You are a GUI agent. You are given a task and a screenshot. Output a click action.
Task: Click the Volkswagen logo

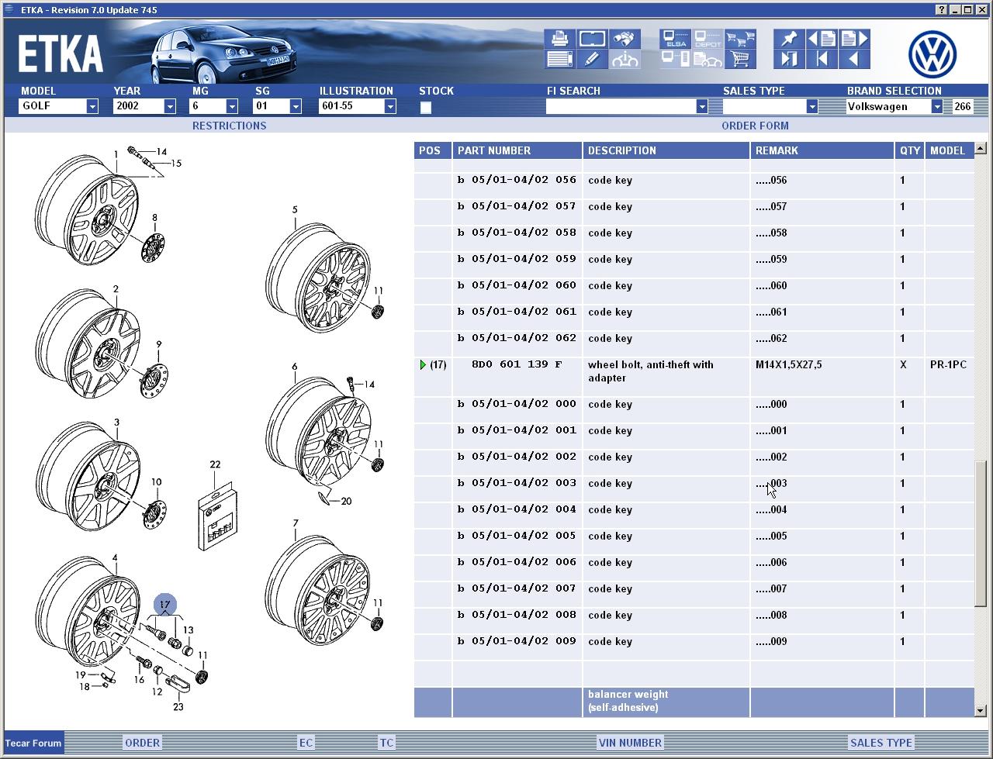click(932, 54)
